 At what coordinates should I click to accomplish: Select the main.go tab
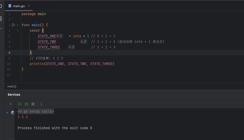(19, 6)
